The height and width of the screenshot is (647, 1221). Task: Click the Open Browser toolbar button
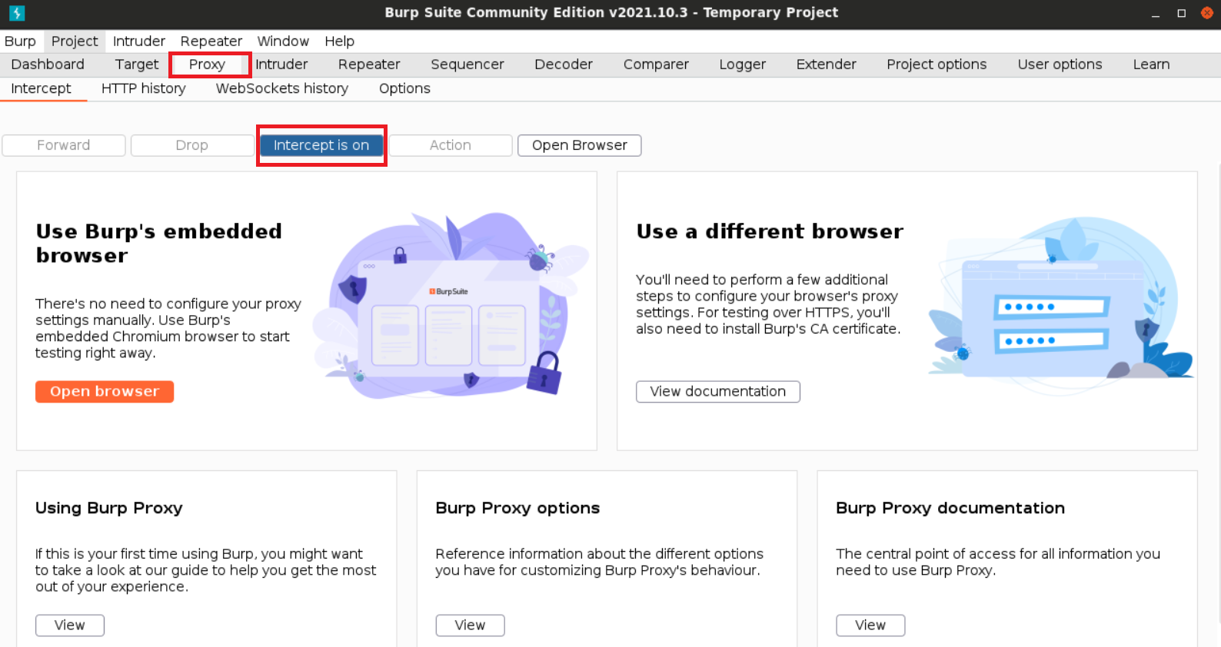pyautogui.click(x=580, y=145)
